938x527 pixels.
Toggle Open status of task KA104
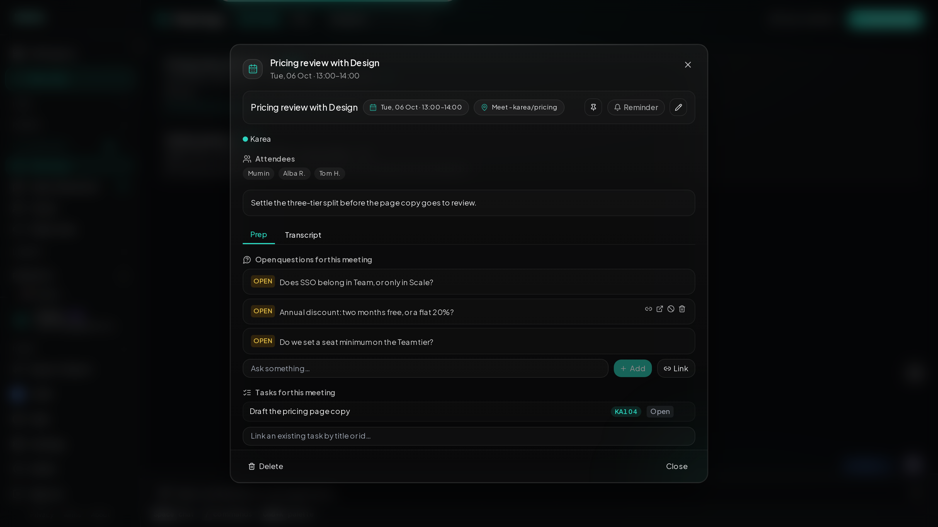[x=660, y=411]
